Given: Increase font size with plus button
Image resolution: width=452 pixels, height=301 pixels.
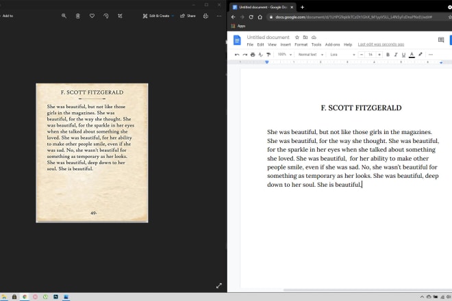Looking at the screenshot, I should tap(379, 55).
